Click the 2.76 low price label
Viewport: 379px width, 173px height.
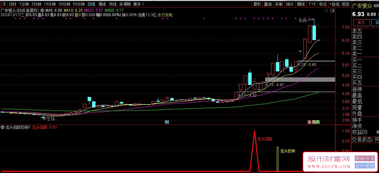click(51, 119)
